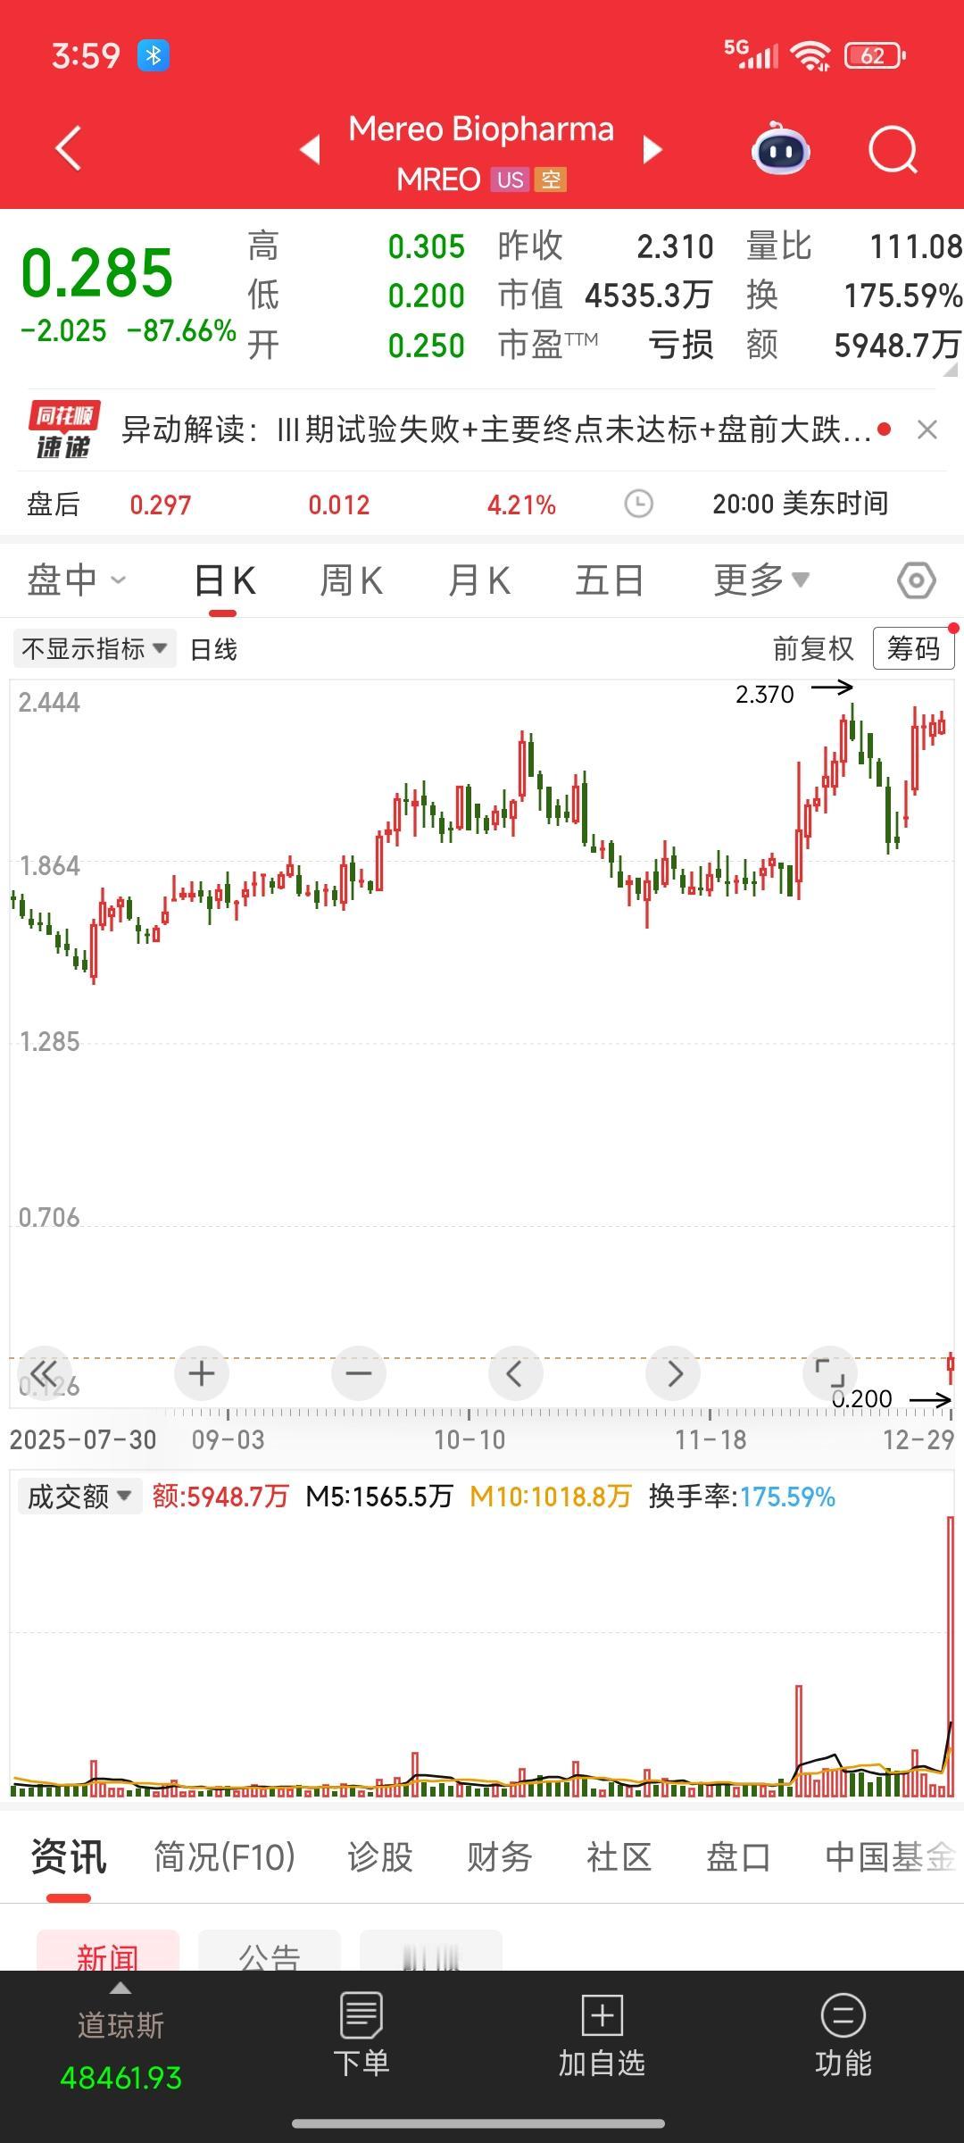Viewport: 964px width, 2143px height.
Task: Switch to 月K tab
Action: pyautogui.click(x=479, y=581)
